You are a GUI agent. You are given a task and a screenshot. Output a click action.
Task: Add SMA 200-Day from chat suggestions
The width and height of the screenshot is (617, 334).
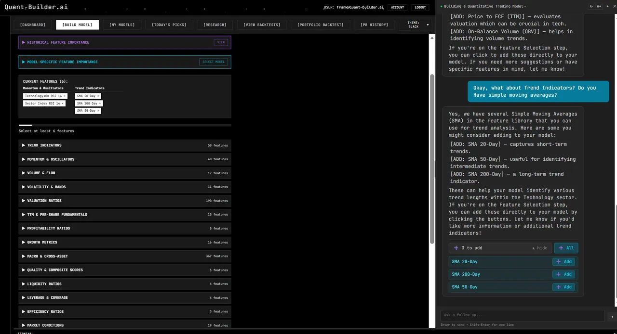pos(563,274)
